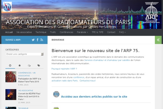Click the blog icon beside latest articles
The height and width of the screenshot is (109, 163).
coord(56,94)
